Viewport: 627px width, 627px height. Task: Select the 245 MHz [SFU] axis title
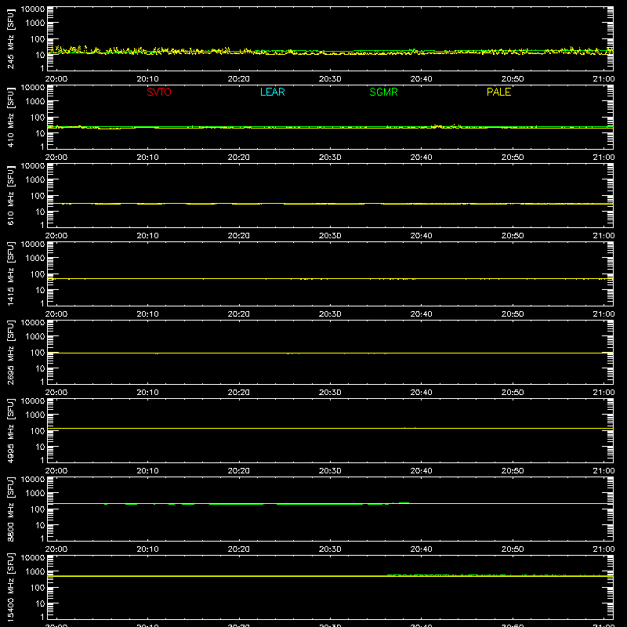click(10, 38)
